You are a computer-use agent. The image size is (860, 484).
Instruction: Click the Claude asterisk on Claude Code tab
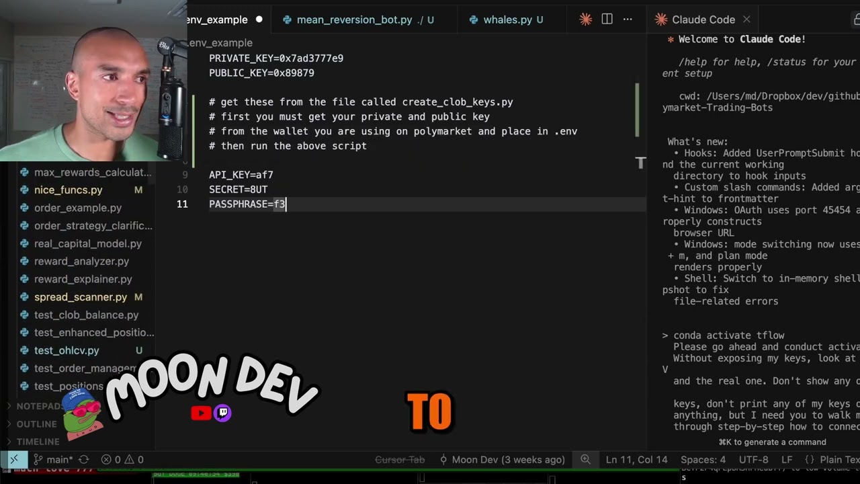tap(661, 19)
